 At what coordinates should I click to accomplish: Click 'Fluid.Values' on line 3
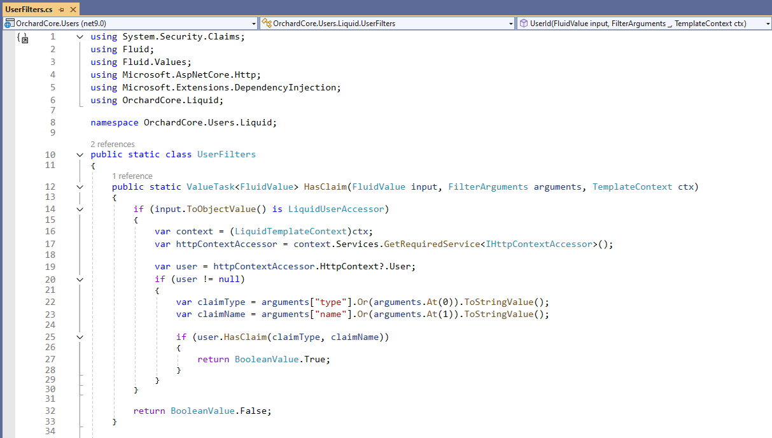click(154, 62)
